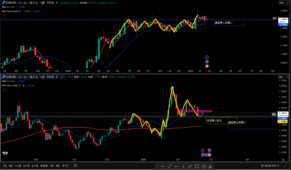
Task: Select the brush drawing tool
Action: [x=190, y=166]
